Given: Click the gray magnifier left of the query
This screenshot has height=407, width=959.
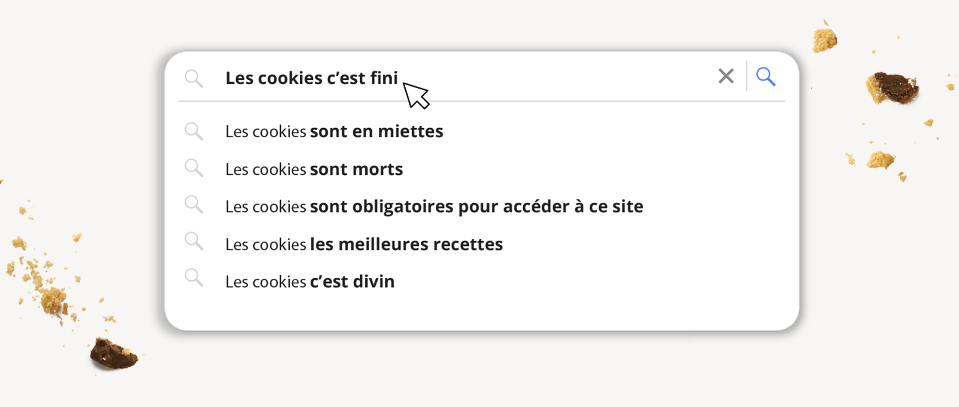Looking at the screenshot, I should click(x=194, y=79).
